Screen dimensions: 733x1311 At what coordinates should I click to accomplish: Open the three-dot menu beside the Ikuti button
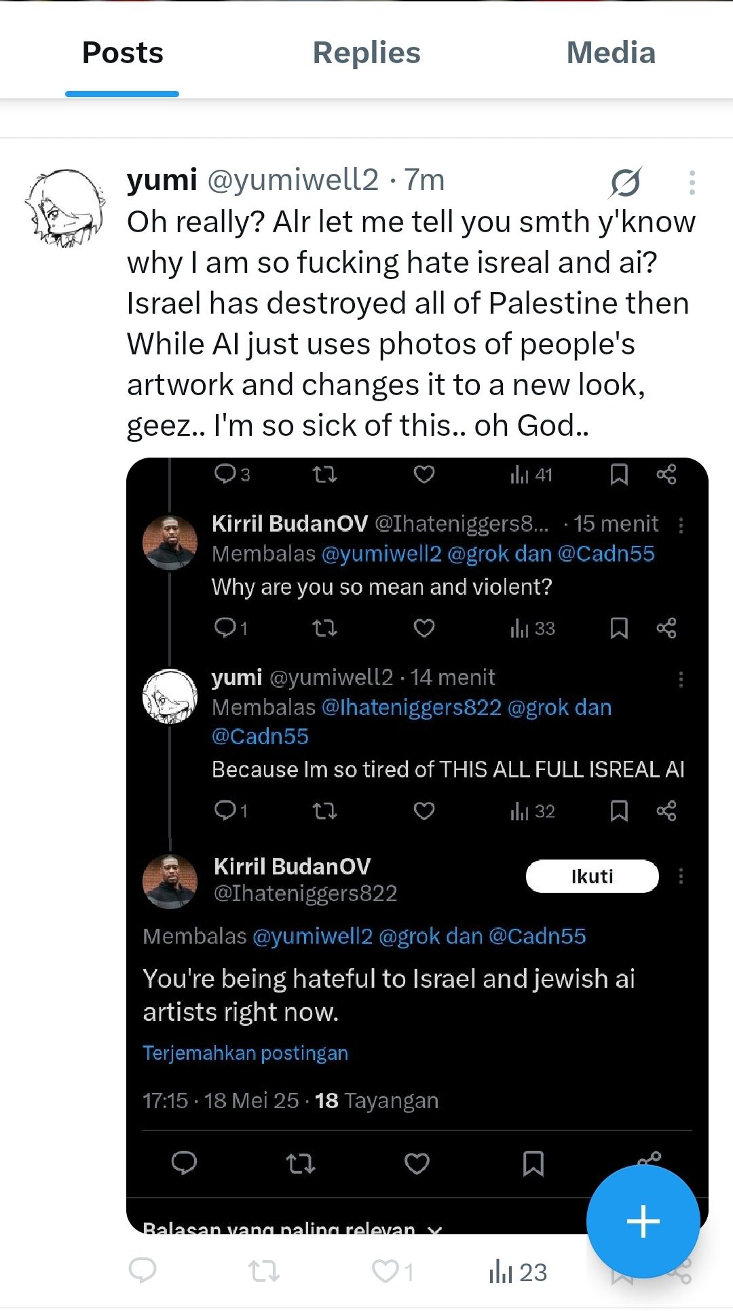click(x=681, y=876)
